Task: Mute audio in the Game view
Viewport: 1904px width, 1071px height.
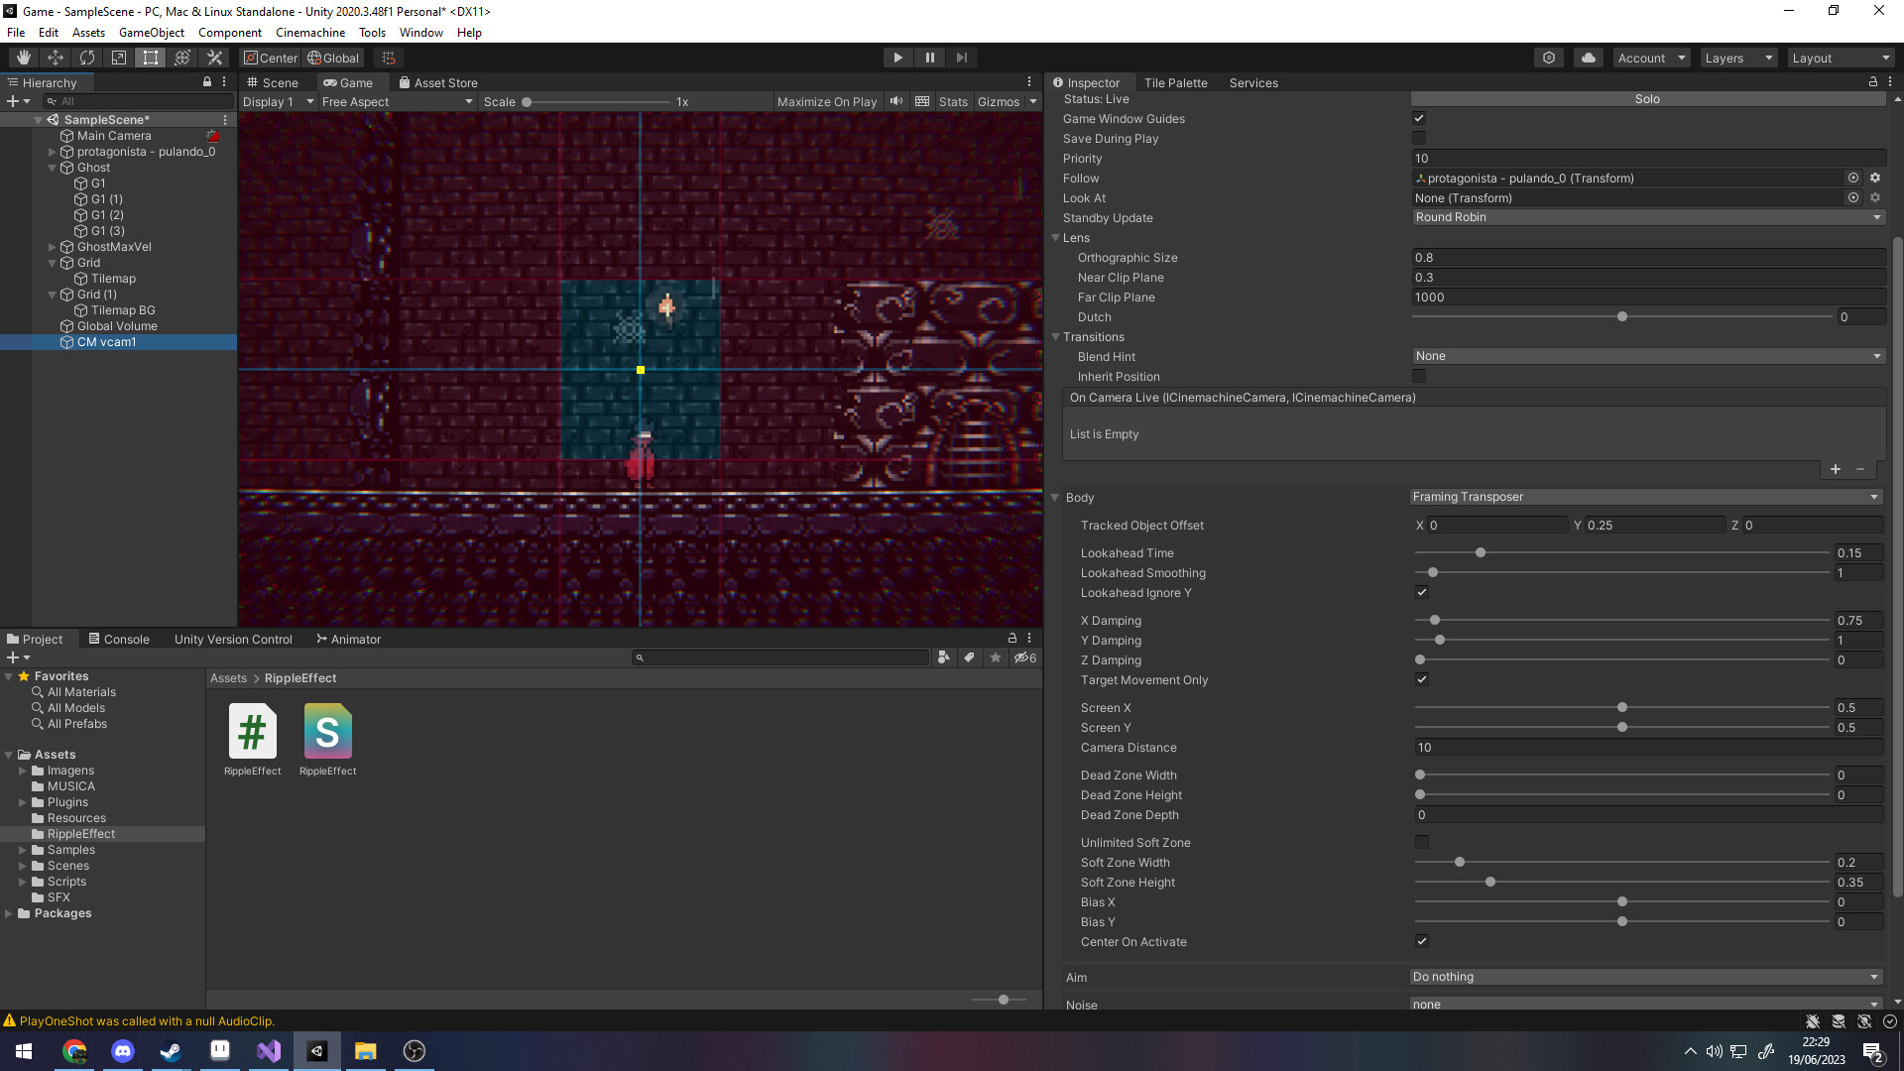Action: (895, 101)
